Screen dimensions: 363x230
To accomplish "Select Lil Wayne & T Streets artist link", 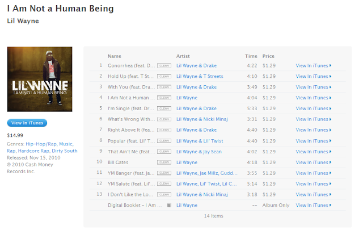I will (200, 76).
